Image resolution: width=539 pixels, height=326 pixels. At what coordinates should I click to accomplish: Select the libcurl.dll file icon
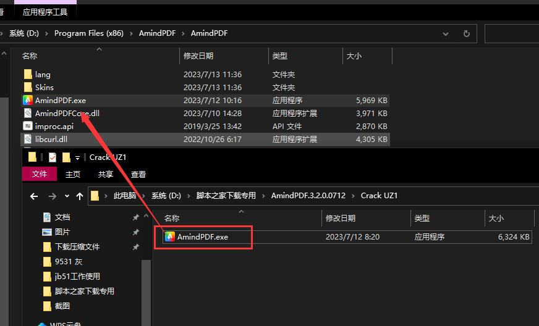[28, 139]
